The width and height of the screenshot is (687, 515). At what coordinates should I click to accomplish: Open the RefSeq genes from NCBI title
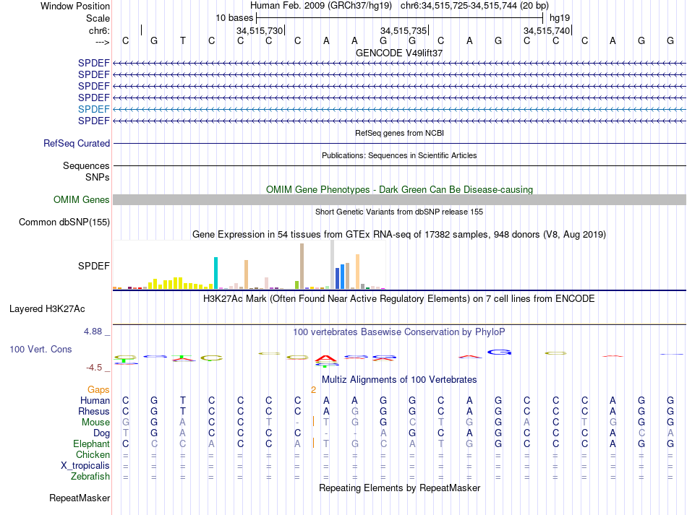point(399,133)
